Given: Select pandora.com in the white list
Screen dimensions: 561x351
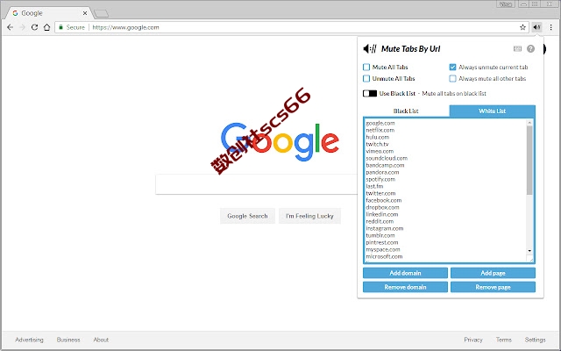Looking at the screenshot, I should tap(382, 172).
